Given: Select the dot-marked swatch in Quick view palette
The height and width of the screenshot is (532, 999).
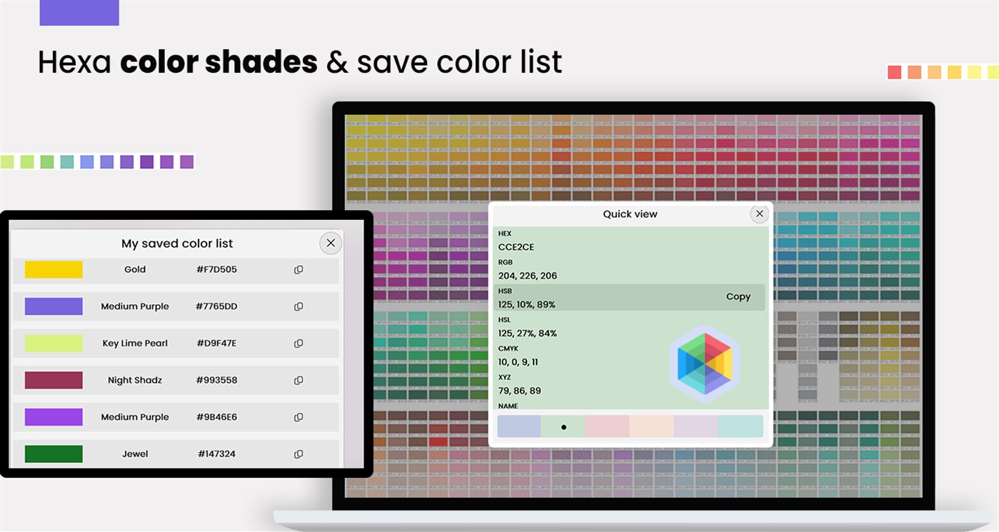Looking at the screenshot, I should (563, 426).
